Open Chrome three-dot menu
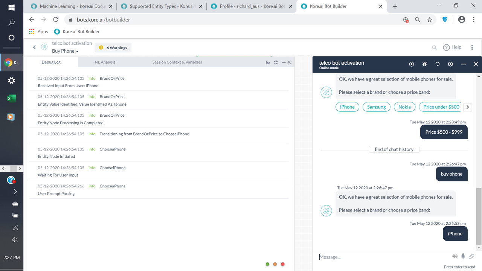The image size is (482, 271). click(x=474, y=20)
